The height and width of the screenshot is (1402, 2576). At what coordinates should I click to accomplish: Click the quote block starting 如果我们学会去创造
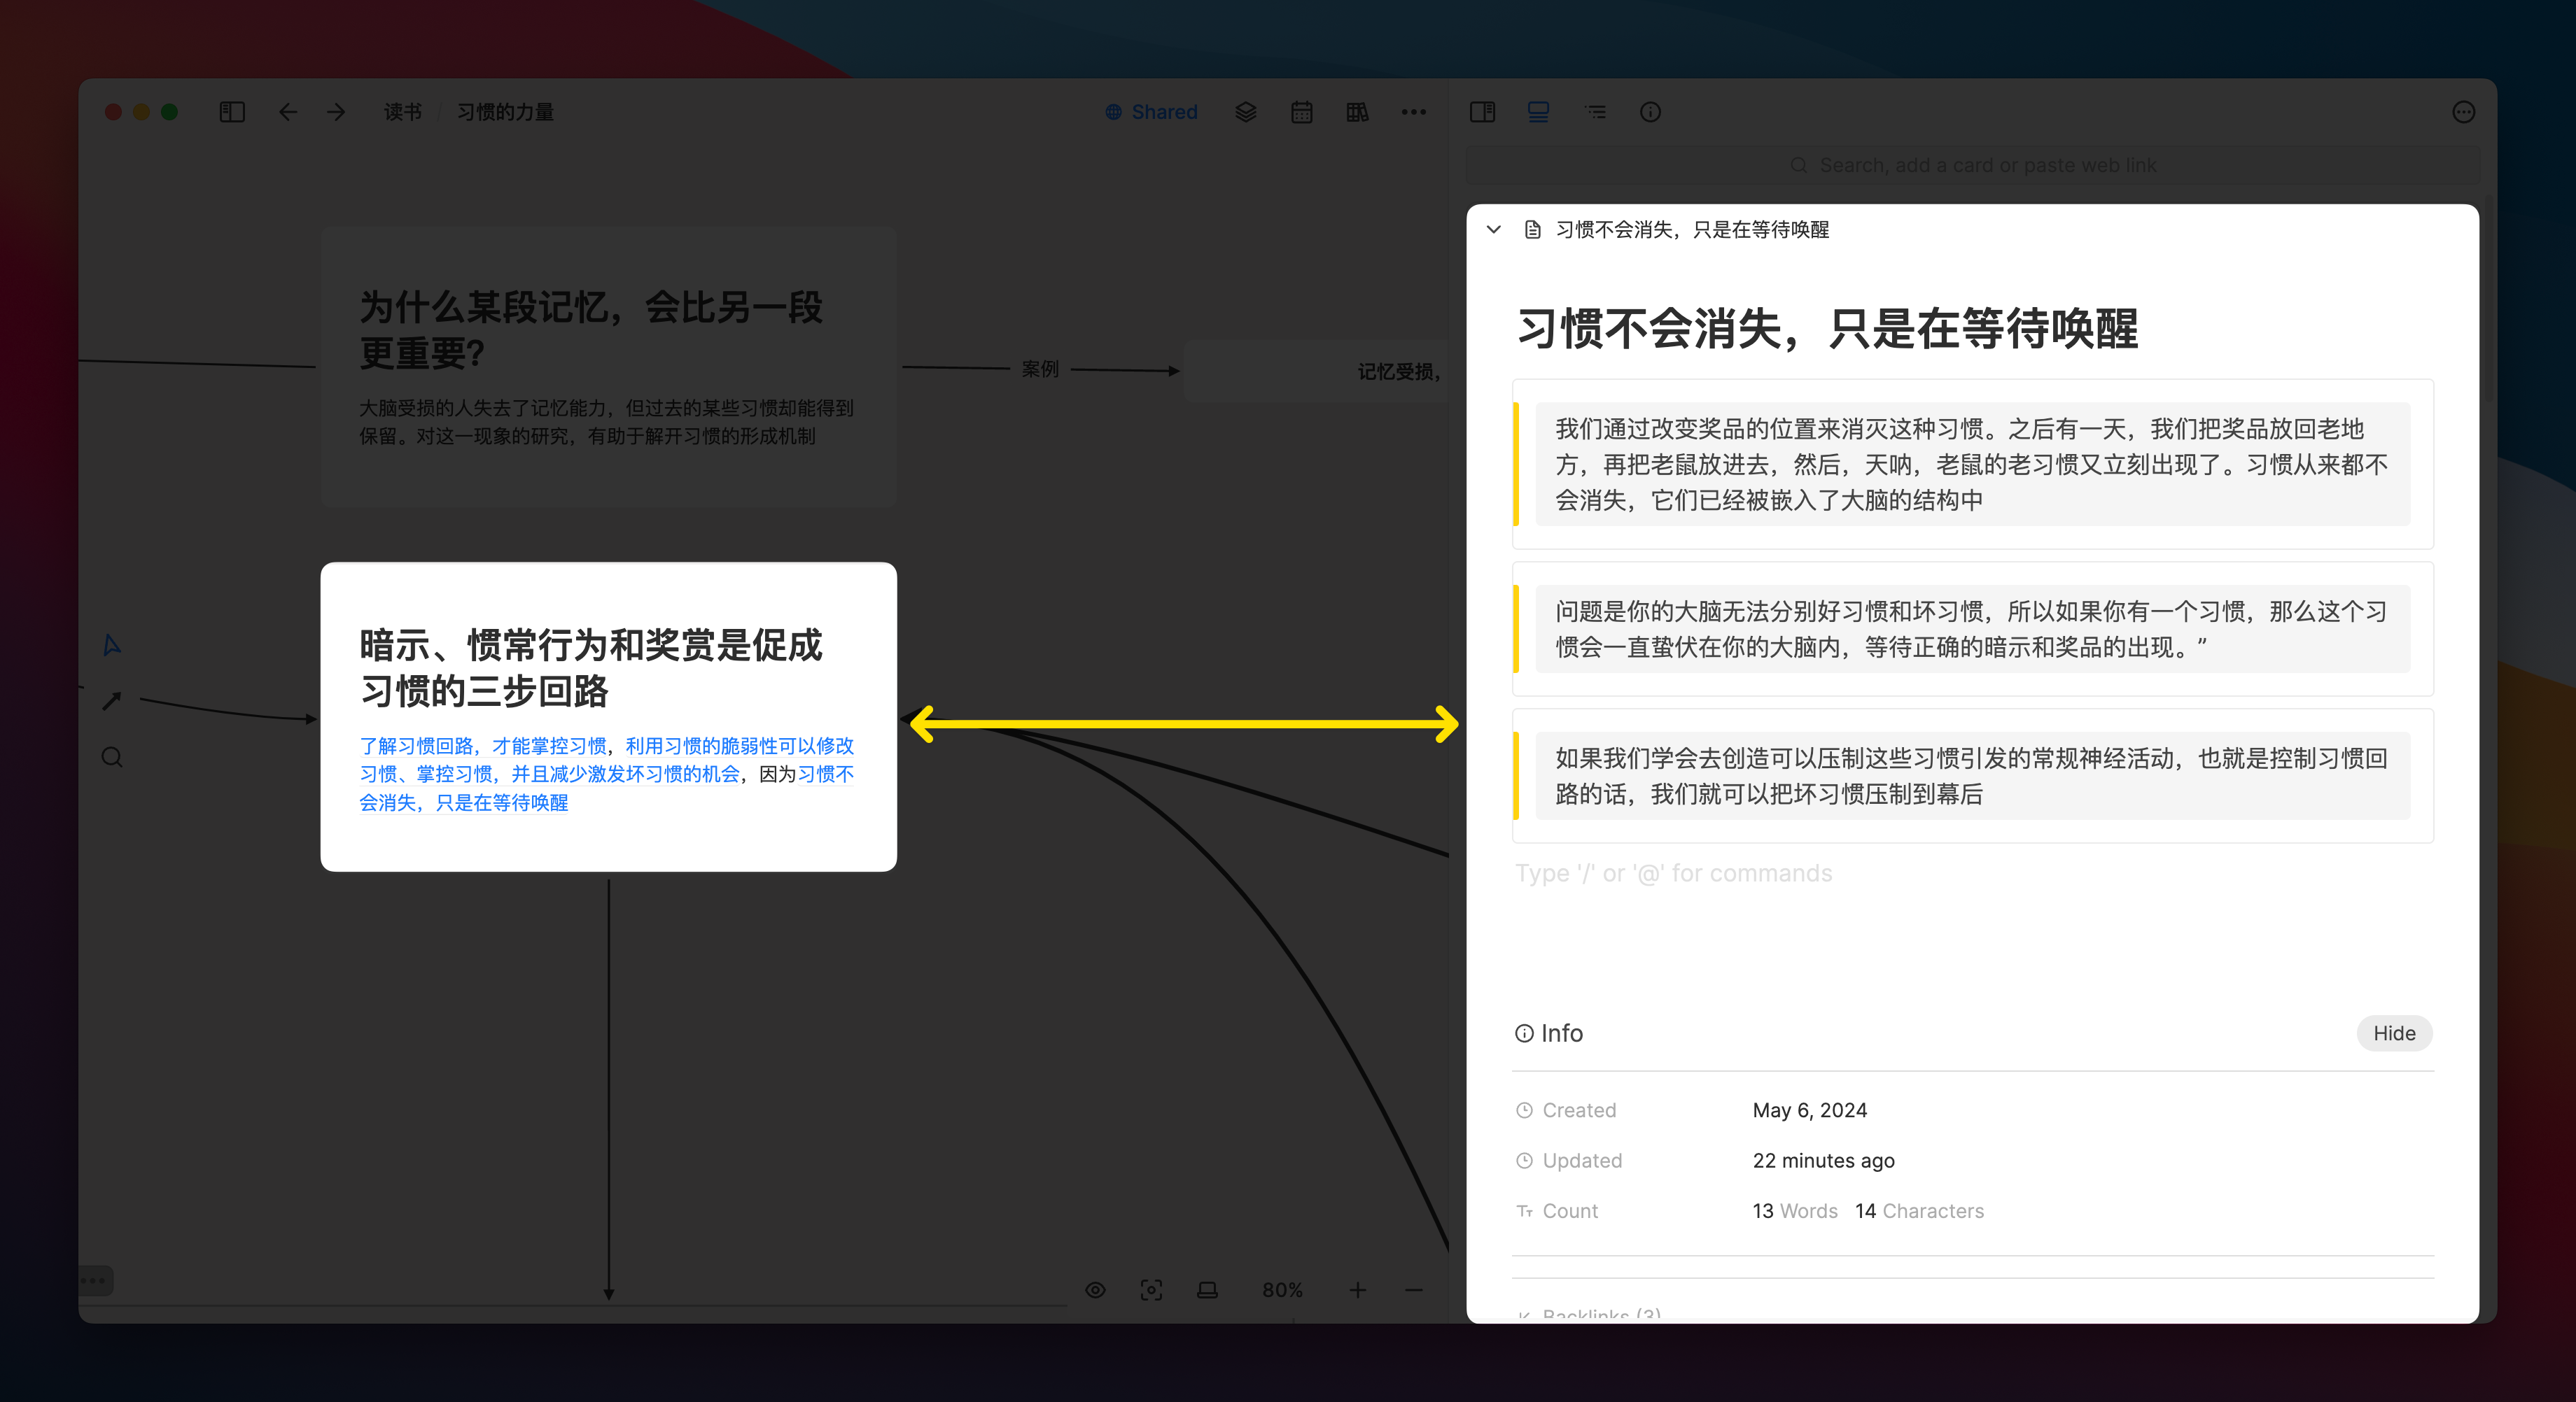1972,777
